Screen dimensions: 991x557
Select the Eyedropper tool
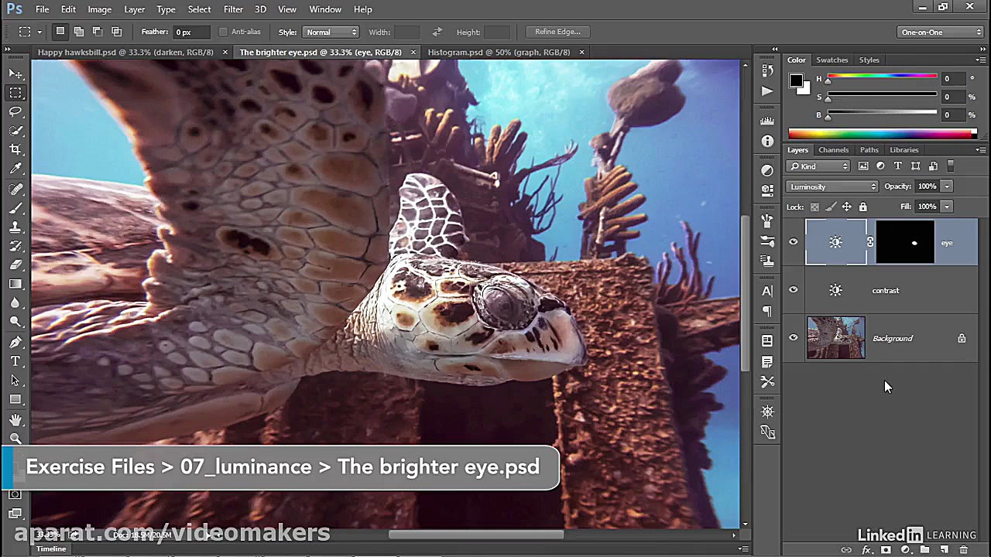[x=15, y=169]
